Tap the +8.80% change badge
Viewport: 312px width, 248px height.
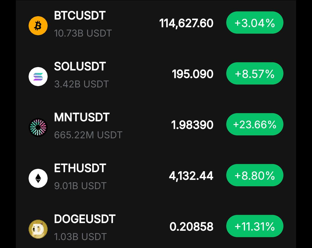pos(255,175)
